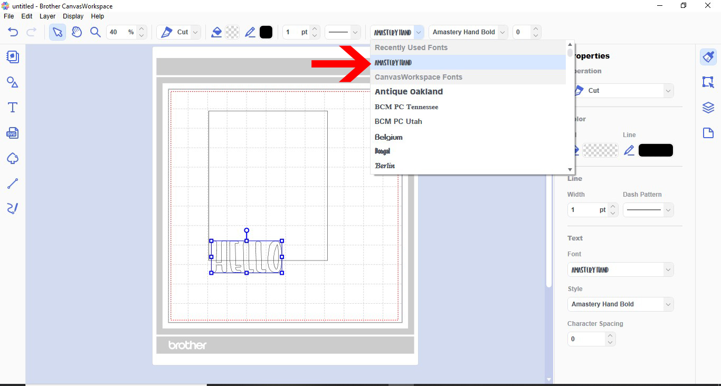Select the straight line path tool
Viewport: 721px width, 386px height.
(x=13, y=184)
